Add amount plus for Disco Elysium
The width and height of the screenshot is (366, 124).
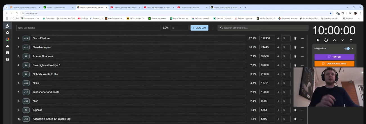(278, 38)
